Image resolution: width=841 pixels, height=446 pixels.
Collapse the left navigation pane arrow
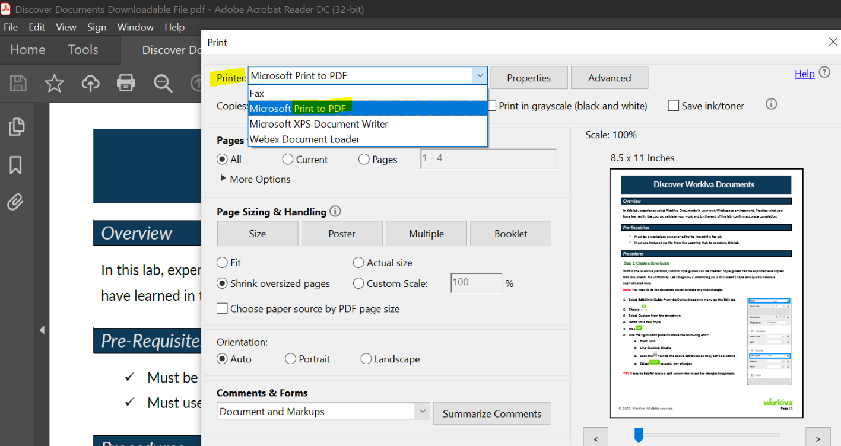point(42,330)
